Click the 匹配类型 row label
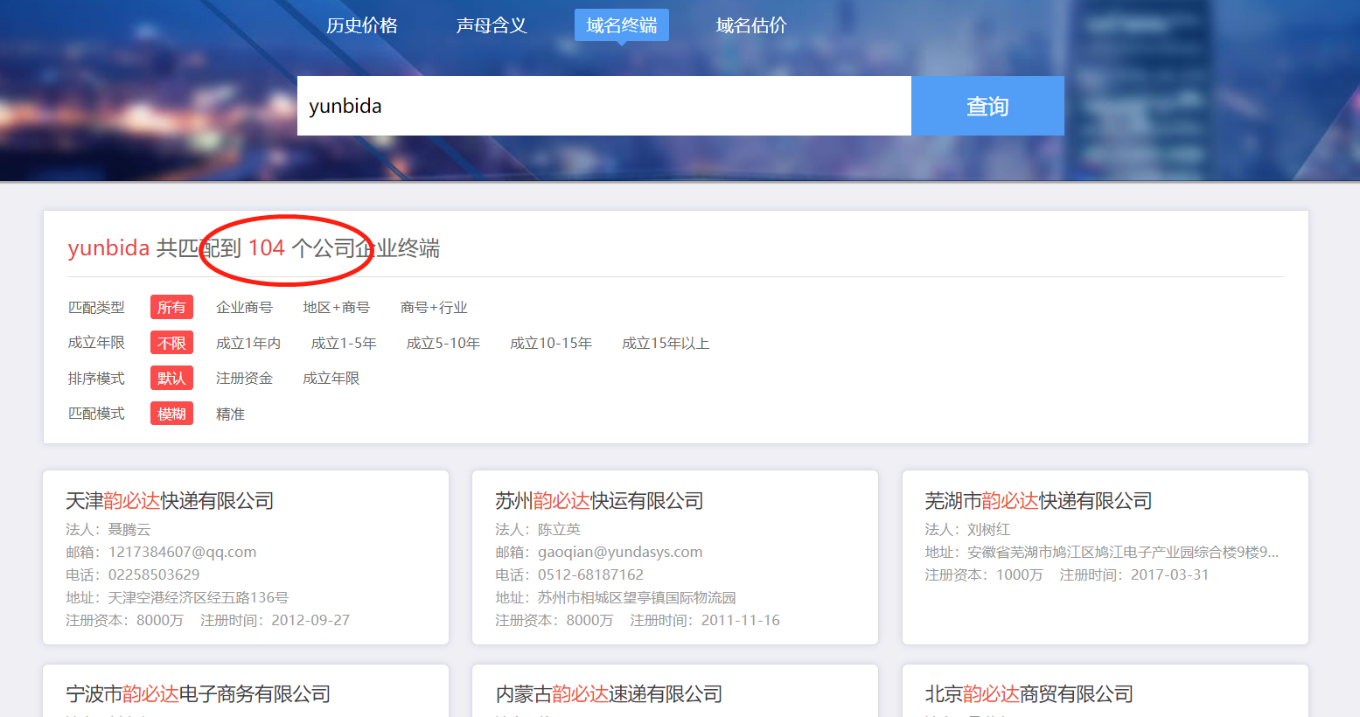1360x717 pixels. click(96, 308)
